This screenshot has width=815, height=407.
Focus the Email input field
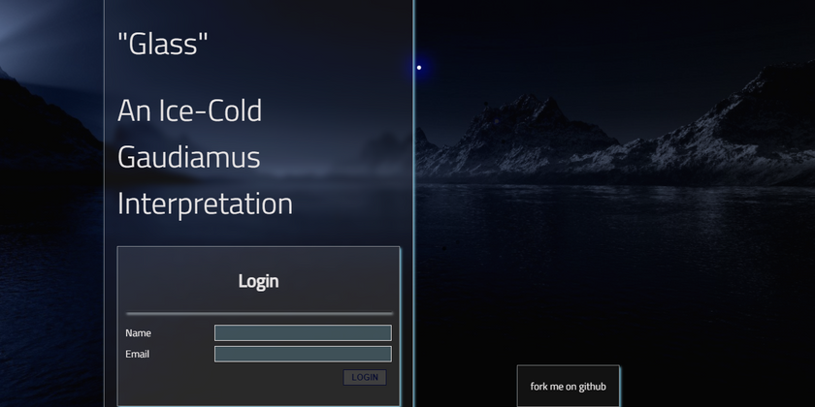pyautogui.click(x=303, y=354)
